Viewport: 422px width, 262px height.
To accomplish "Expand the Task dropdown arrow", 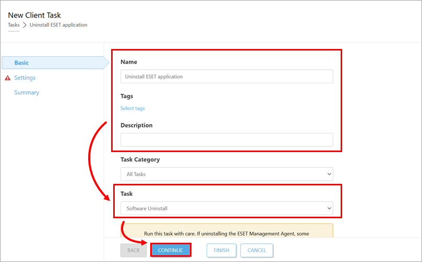I will coord(329,208).
